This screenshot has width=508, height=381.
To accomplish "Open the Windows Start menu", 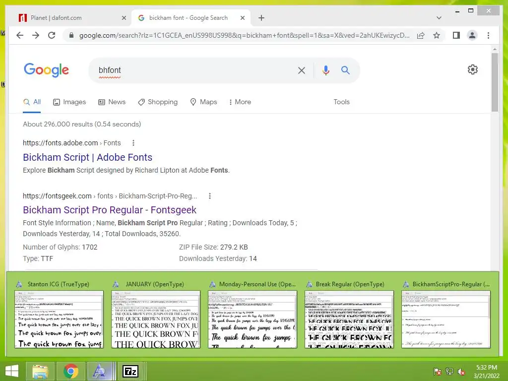I will (12, 371).
